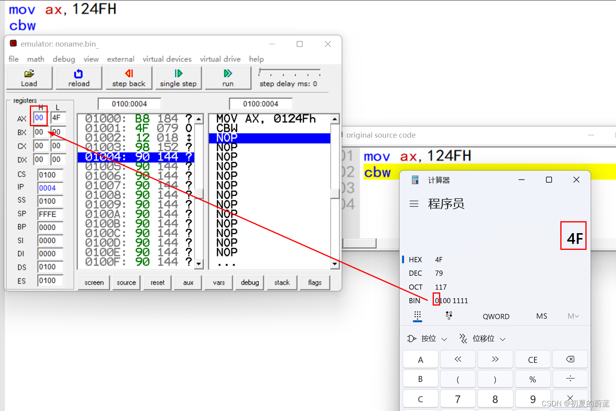The width and height of the screenshot is (616, 411).
Task: Open the emulator help menu
Action: click(x=257, y=59)
